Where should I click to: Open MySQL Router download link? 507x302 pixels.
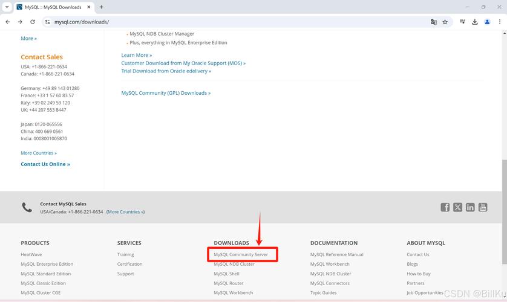point(229,283)
